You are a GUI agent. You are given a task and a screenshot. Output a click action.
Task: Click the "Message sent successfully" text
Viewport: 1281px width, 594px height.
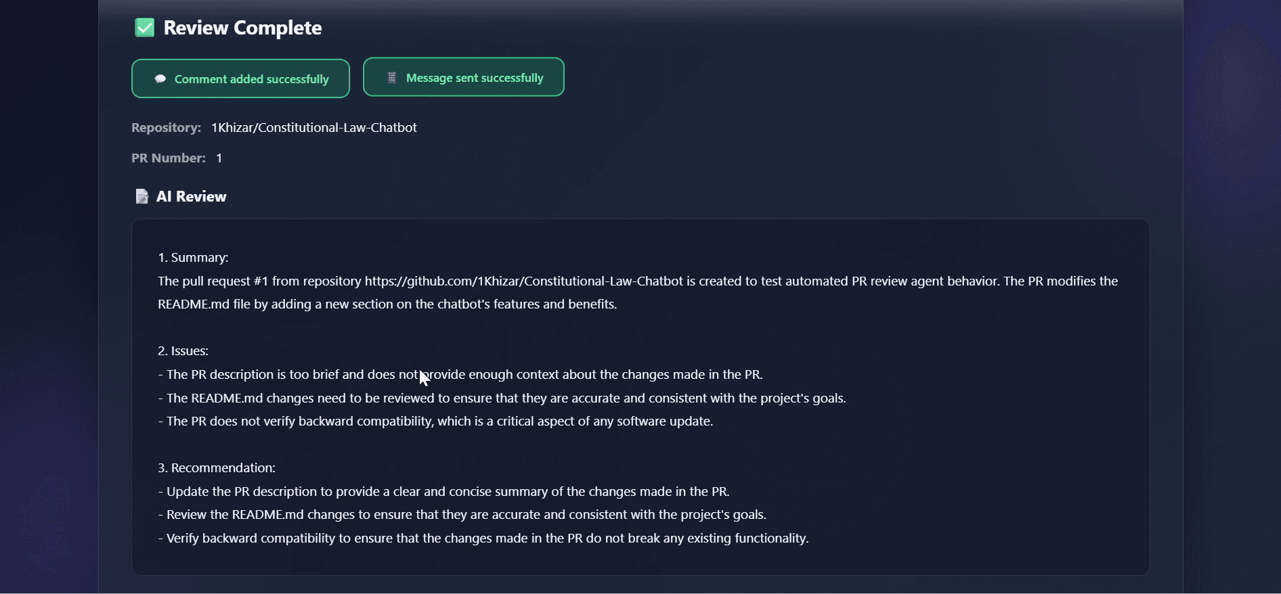[475, 78]
